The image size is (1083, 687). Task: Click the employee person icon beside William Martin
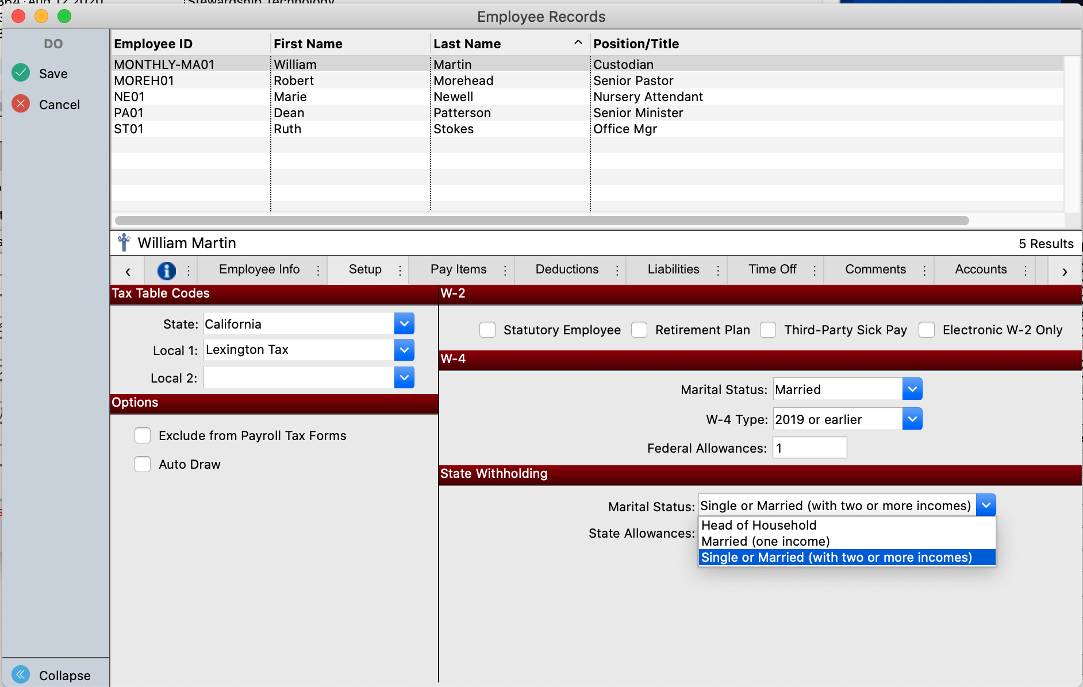coord(124,243)
